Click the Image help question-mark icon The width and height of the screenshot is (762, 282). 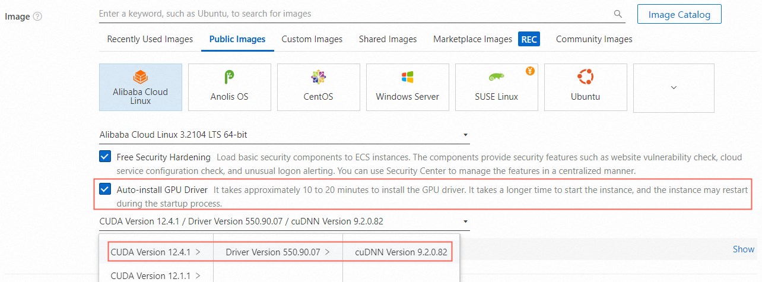38,17
